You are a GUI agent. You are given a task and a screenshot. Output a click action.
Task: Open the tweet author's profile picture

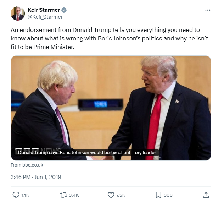click(x=18, y=13)
